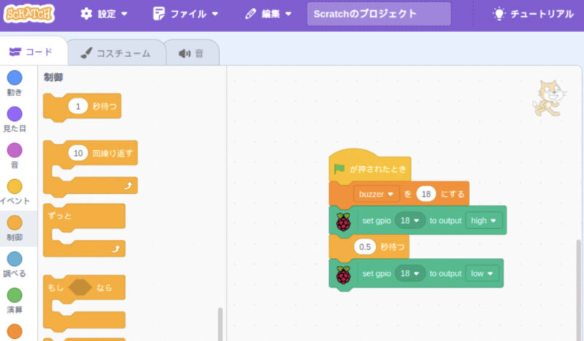The image size is (584, 341).
Task: Select the 動き (Motion) category circle
Action: [x=15, y=78]
